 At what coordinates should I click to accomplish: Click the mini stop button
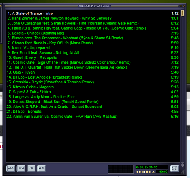pos(147,172)
